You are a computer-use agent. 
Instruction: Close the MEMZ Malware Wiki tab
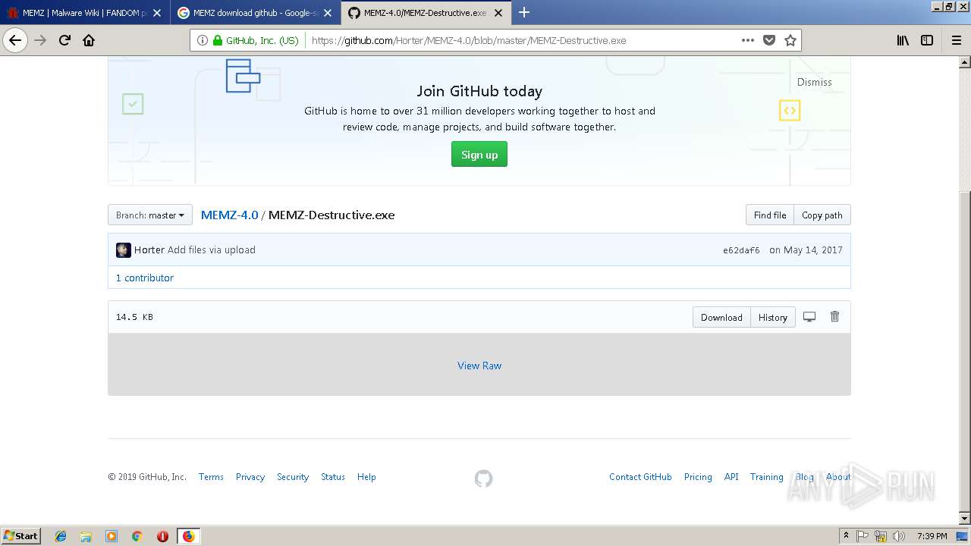(x=157, y=13)
